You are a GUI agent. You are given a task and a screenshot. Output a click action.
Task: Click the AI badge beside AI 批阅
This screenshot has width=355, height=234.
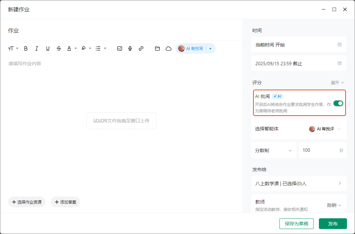277,96
